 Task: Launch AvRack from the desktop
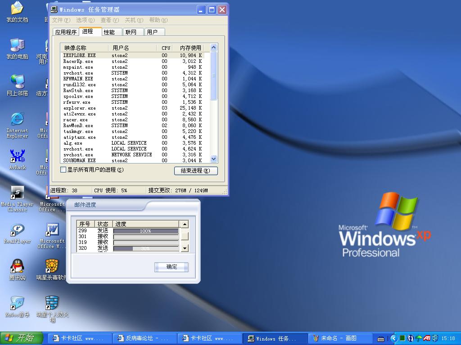pyautogui.click(x=17, y=157)
